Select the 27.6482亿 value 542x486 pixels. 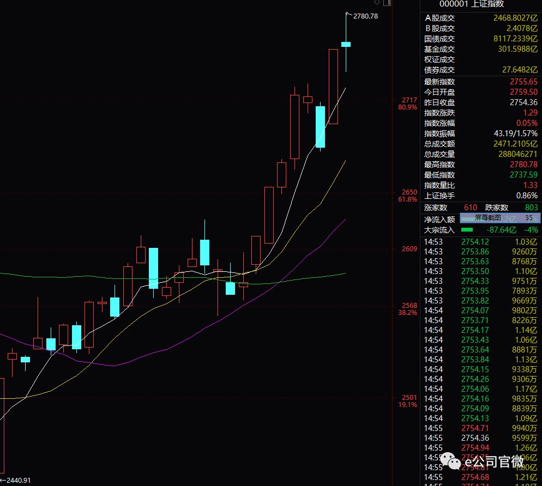point(520,70)
